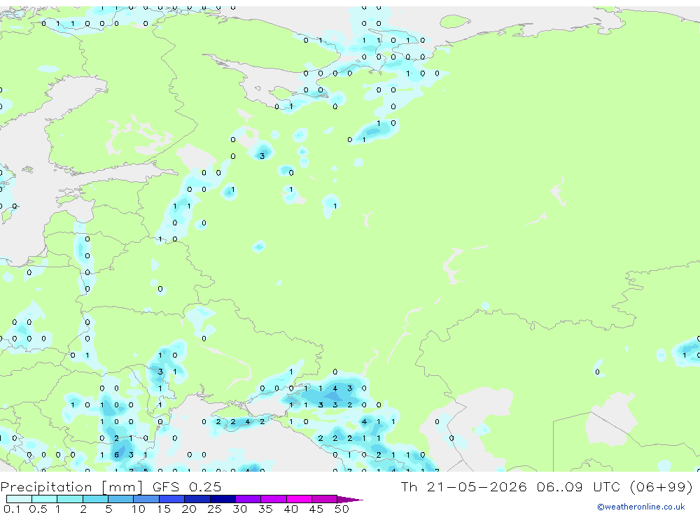
Task: Select the 45–50 mm legend color box
Action: [x=325, y=499]
